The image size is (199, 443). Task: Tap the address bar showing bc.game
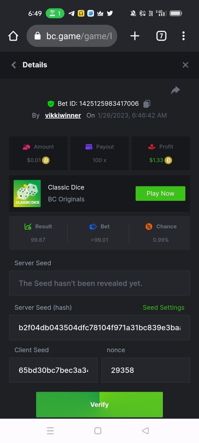[x=72, y=36]
